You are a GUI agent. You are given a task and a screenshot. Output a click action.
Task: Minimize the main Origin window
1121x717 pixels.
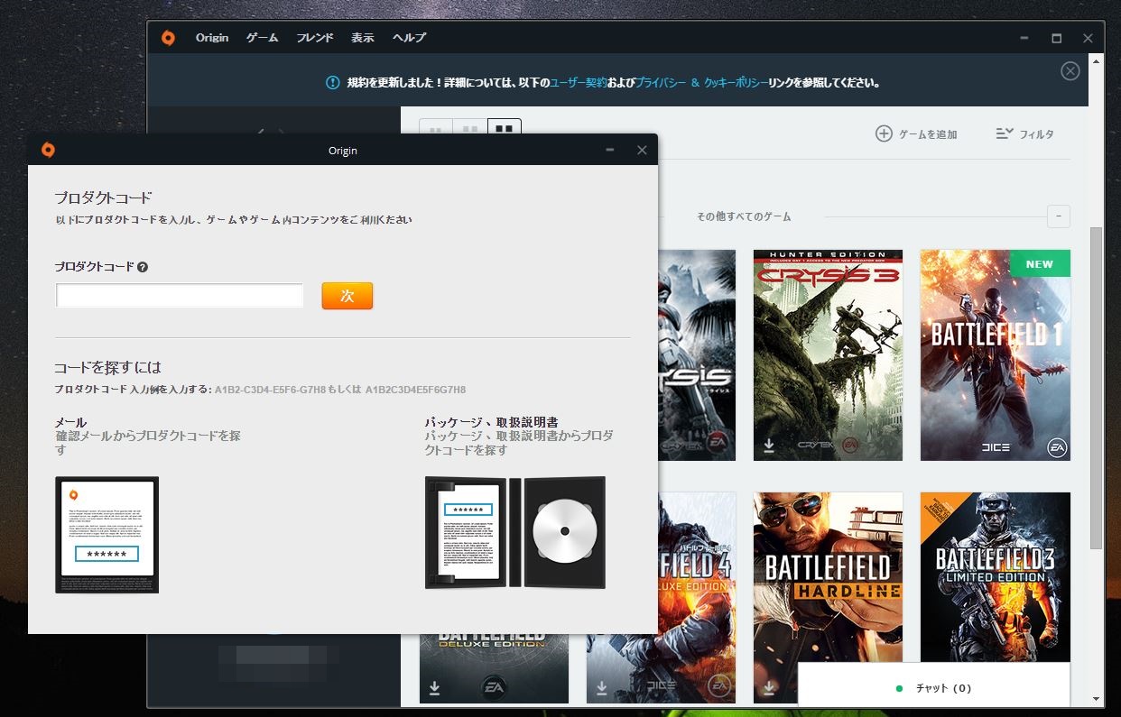(x=1024, y=38)
